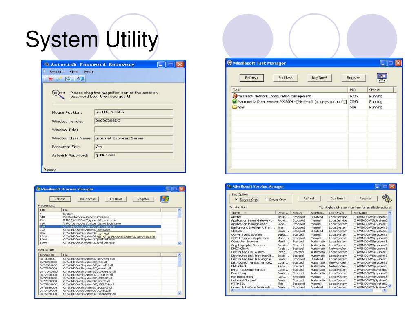The image size is (418, 313).
Task: Sort services by Log On As column header
Action: point(339,213)
